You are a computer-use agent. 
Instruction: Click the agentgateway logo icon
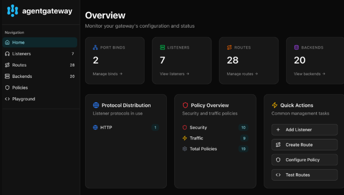pyautogui.click(x=12, y=10)
